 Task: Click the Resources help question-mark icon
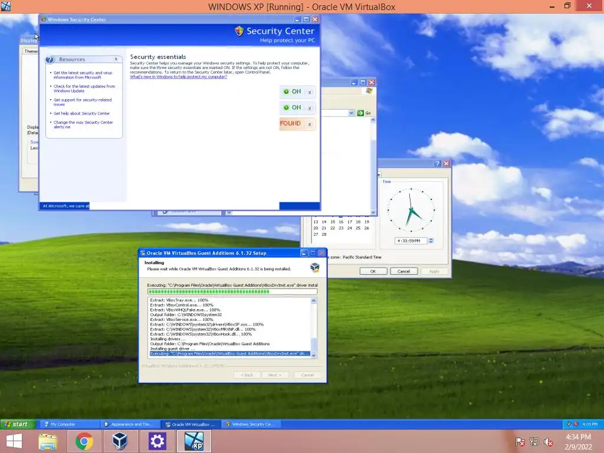50,60
